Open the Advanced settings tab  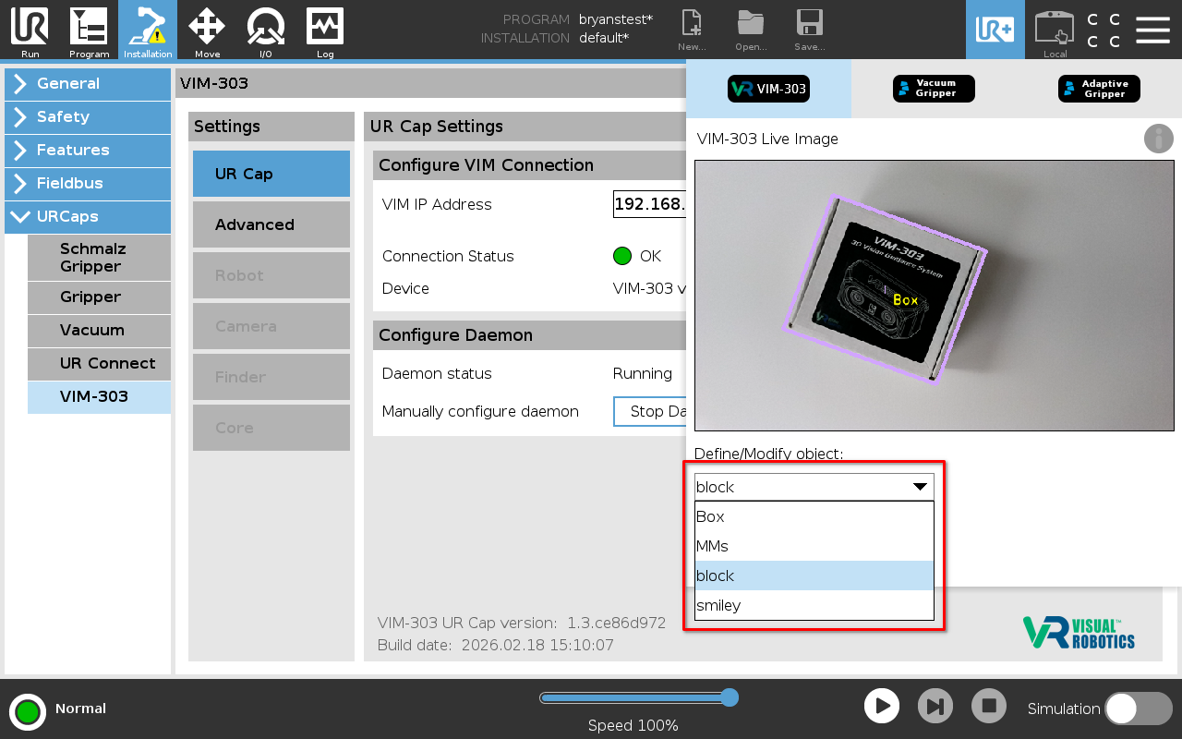tap(271, 224)
